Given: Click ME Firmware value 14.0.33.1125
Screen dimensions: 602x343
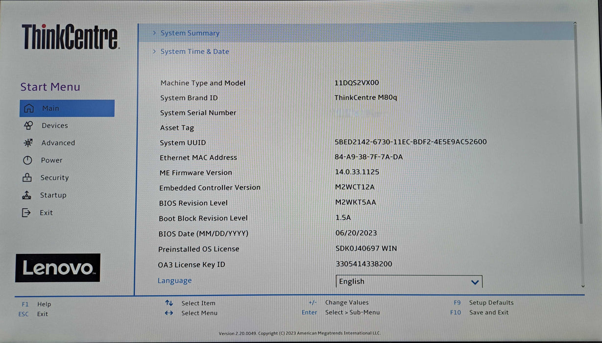Looking at the screenshot, I should (x=357, y=172).
